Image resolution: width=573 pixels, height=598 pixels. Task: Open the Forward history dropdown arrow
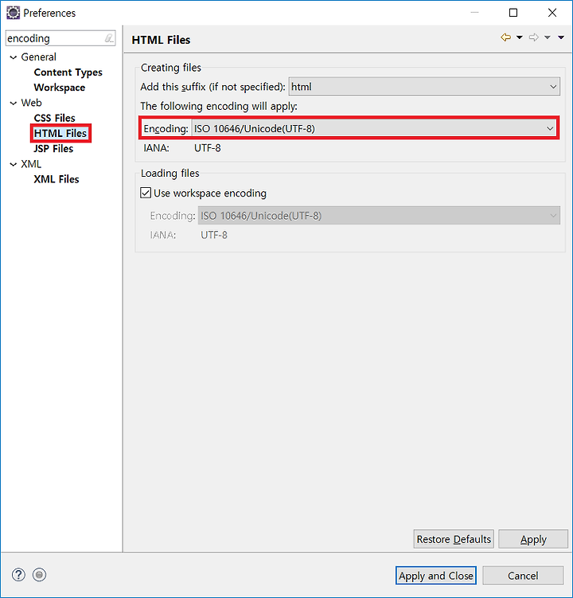pyautogui.click(x=547, y=37)
